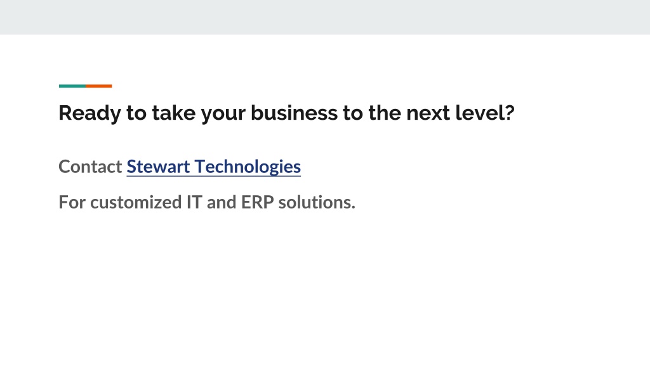Select the customized IT and ERP line
The image size is (650, 365).
pos(207,202)
